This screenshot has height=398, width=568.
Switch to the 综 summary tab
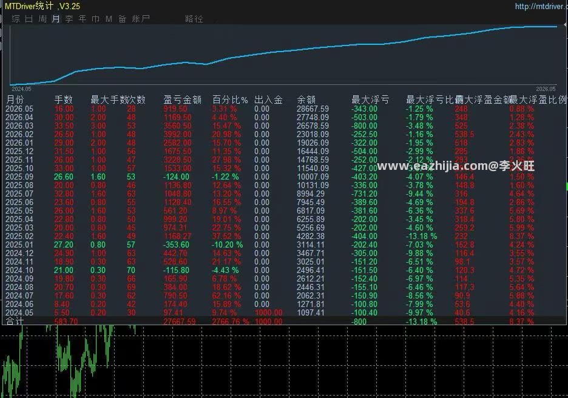pyautogui.click(x=16, y=19)
